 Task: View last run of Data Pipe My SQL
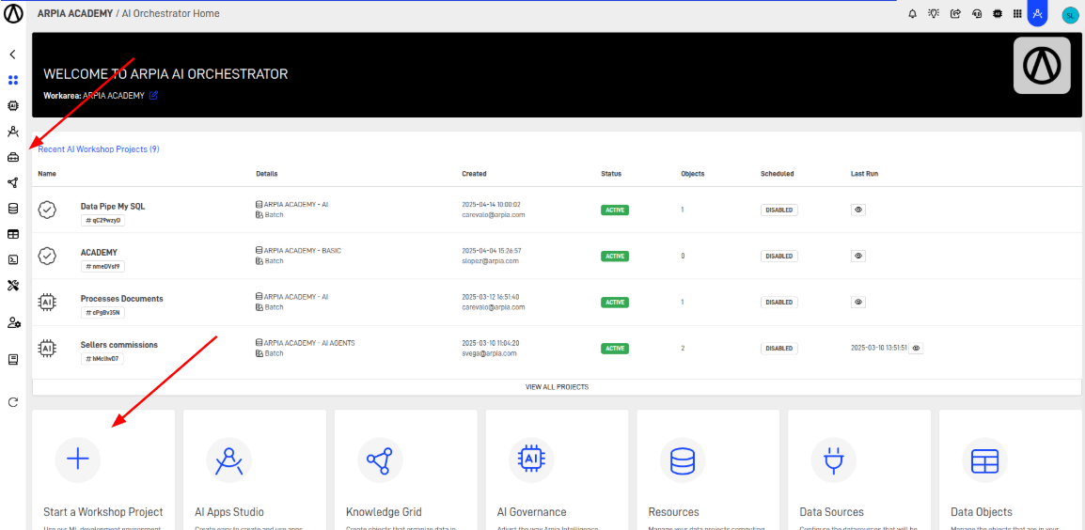(x=858, y=210)
